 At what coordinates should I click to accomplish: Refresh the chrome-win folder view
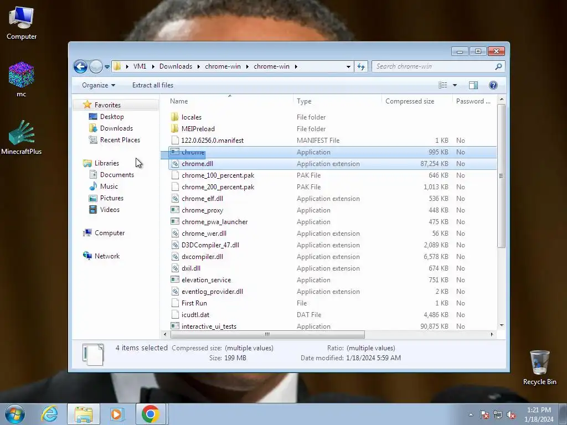[x=361, y=66]
